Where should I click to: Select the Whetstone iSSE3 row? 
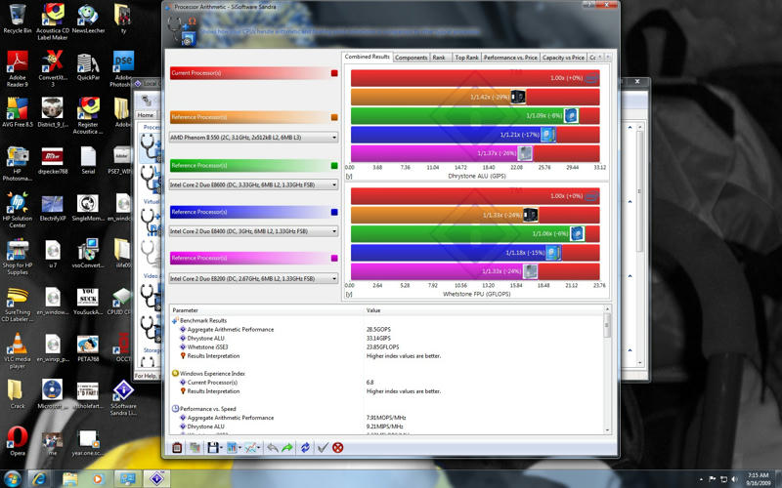[x=386, y=347]
